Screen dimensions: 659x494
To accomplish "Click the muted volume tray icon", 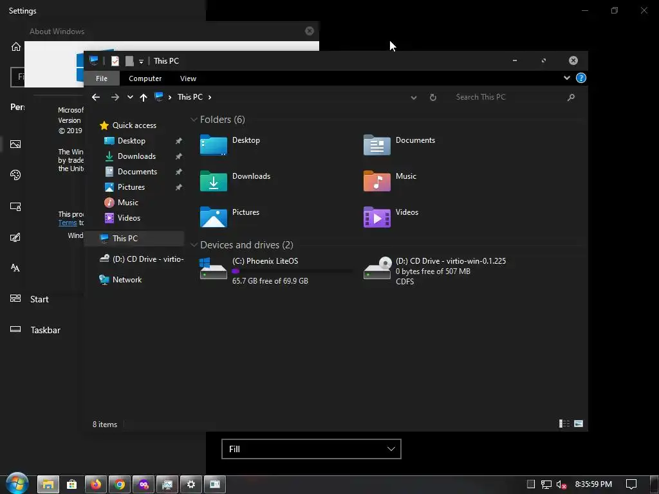I will click(561, 484).
